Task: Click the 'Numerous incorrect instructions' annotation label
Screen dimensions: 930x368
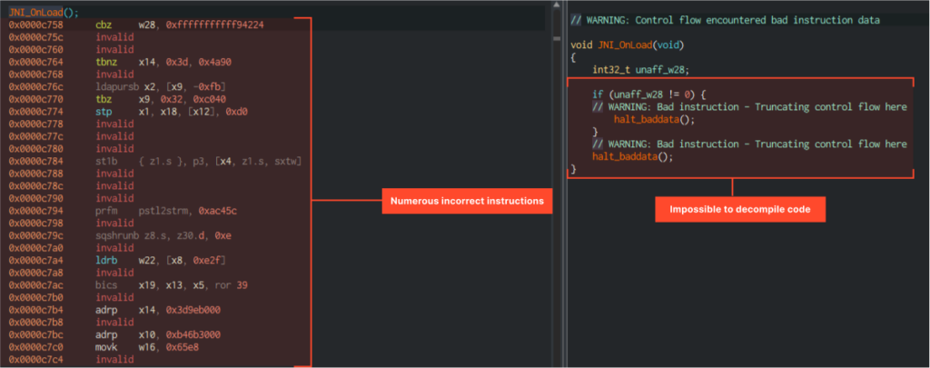Action: click(465, 201)
